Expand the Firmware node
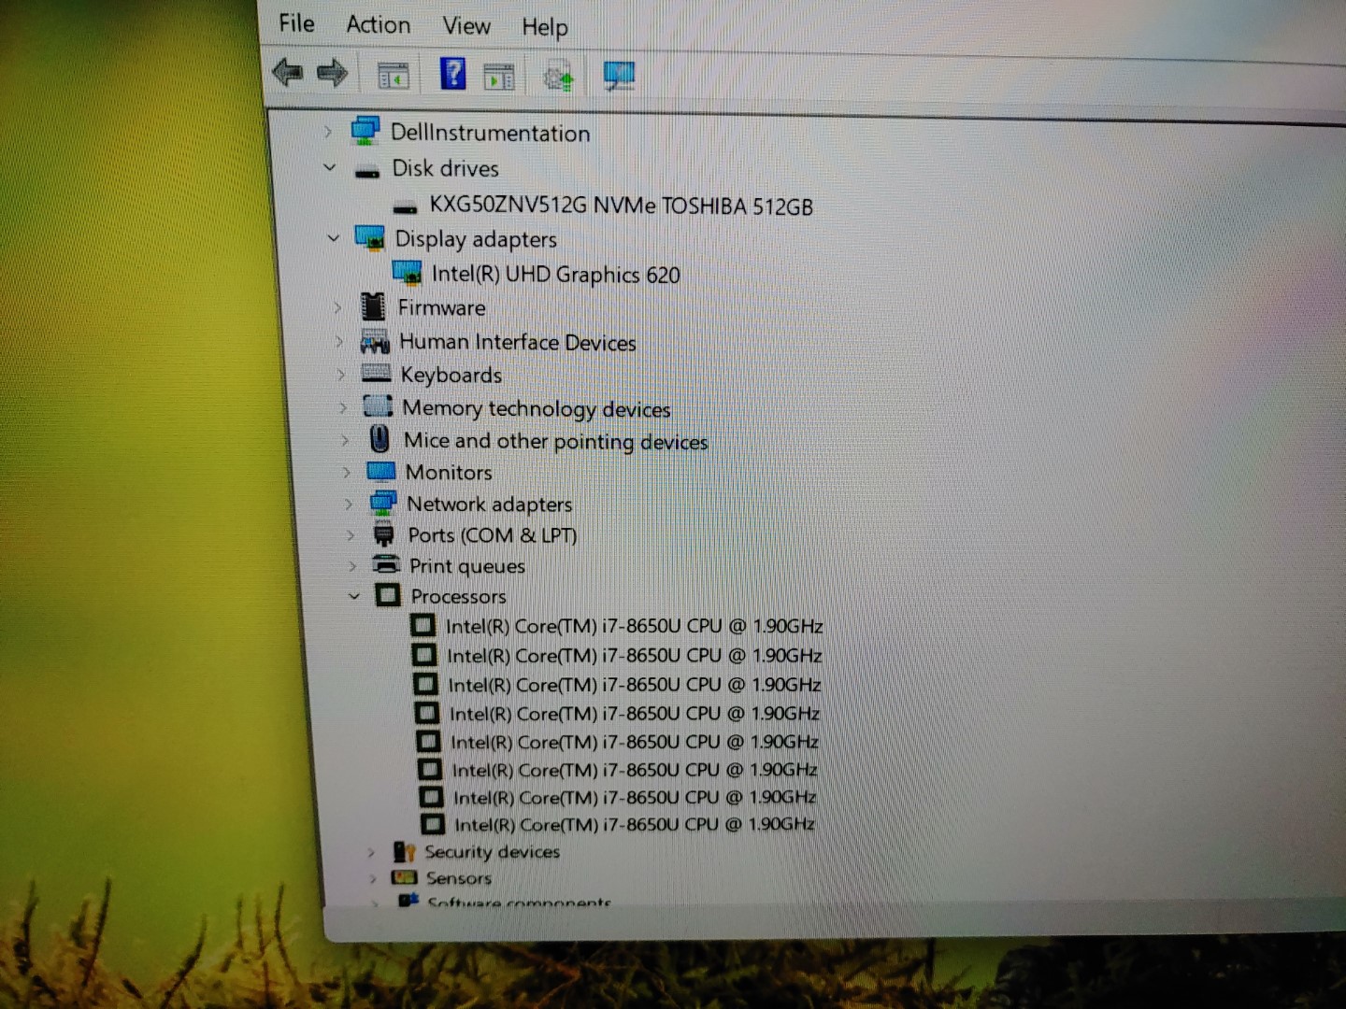1346x1009 pixels. (x=337, y=307)
